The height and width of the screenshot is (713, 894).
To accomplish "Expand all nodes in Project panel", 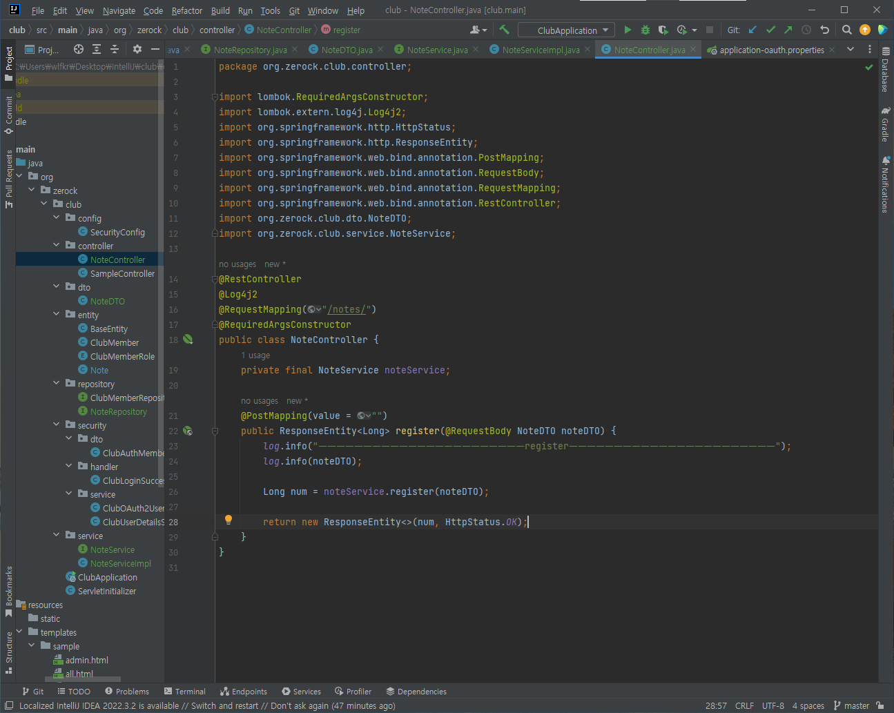I will 97,50.
